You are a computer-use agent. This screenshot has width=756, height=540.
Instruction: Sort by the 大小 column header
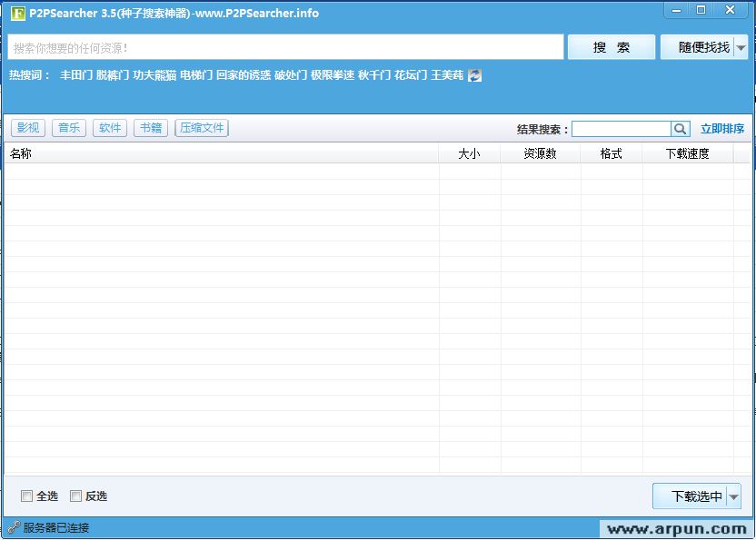[x=469, y=153]
